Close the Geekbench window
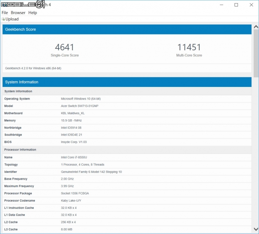 click(251, 5)
